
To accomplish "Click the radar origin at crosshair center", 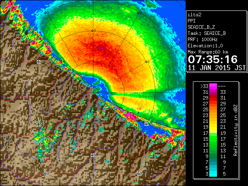I will tap(93, 93).
